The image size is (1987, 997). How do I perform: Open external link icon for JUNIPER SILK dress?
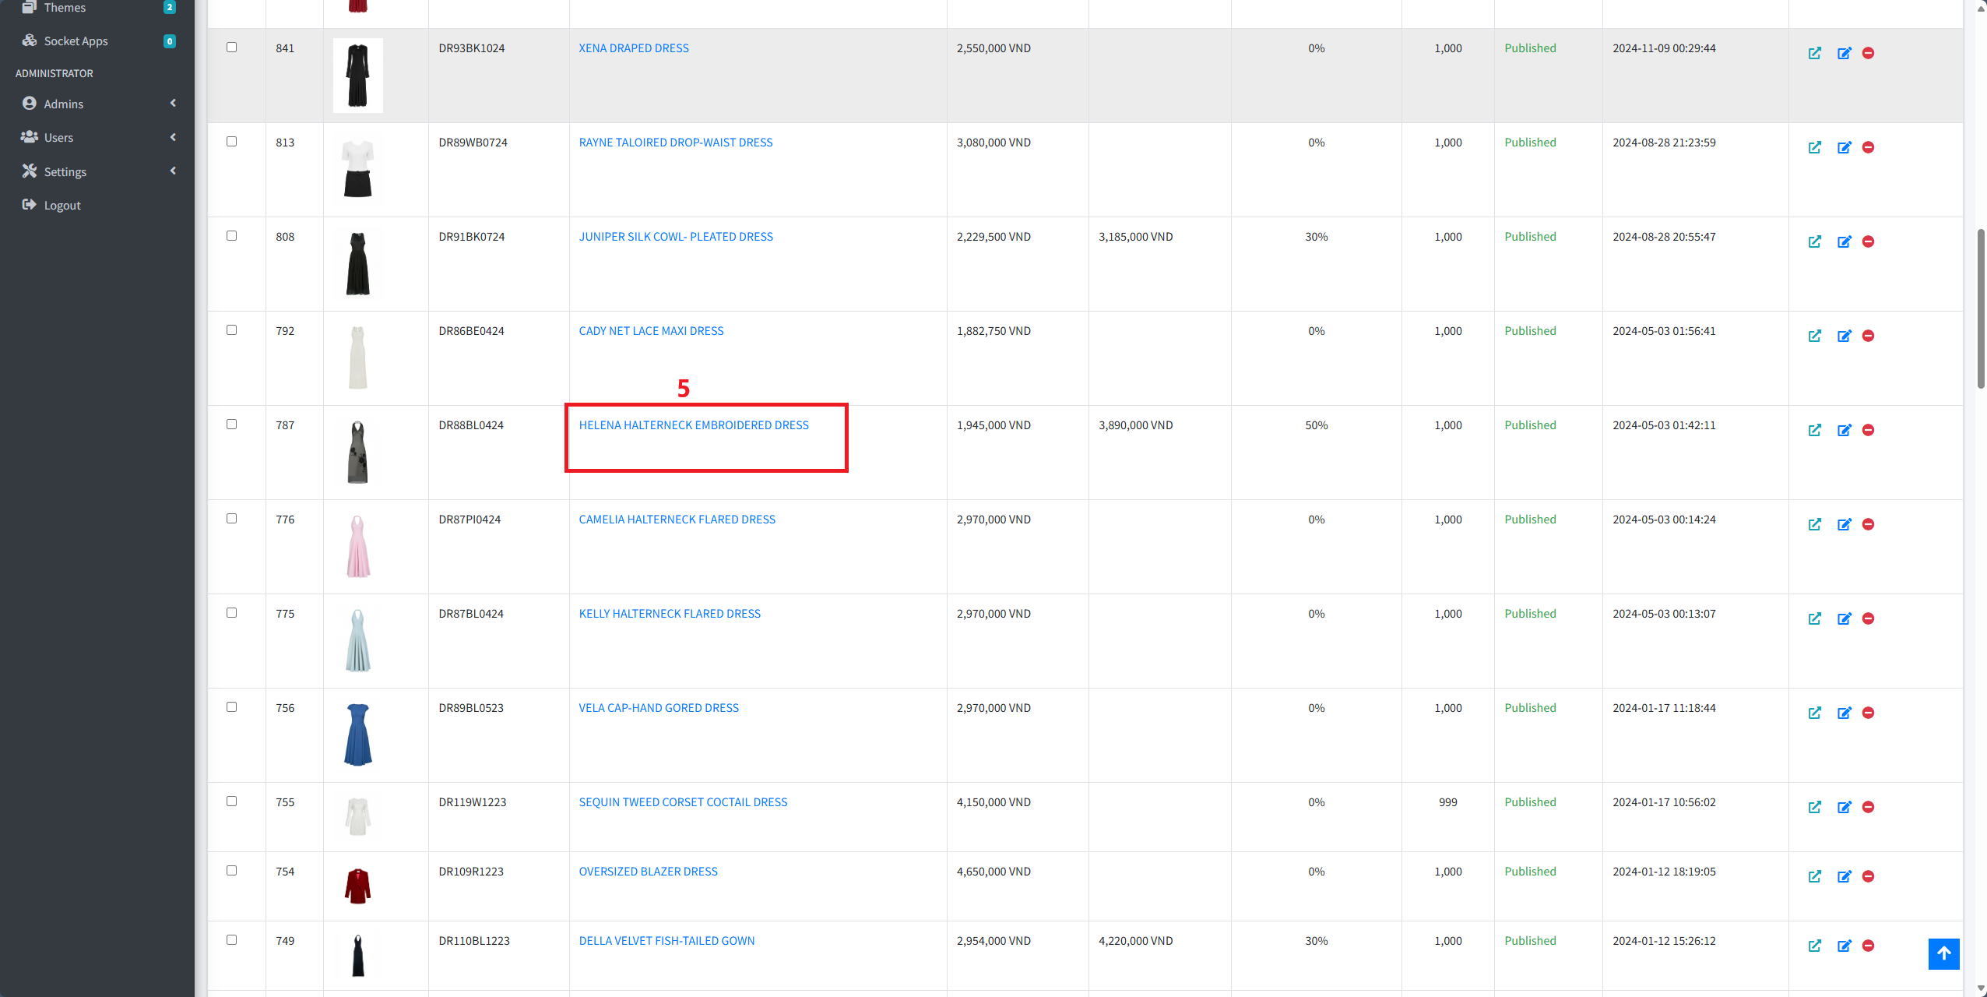(x=1814, y=241)
